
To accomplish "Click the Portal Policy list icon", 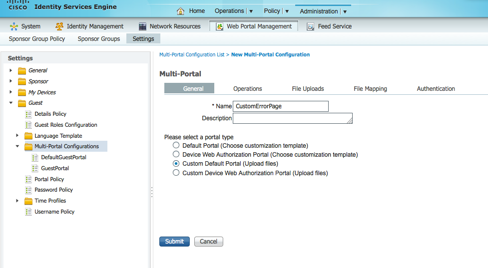I will 28,179.
